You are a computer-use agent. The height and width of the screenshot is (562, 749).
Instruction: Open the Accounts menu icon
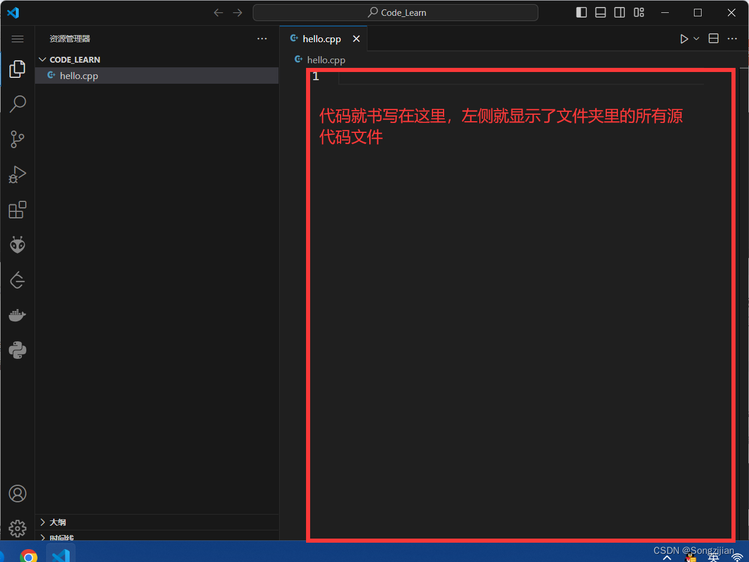pos(18,494)
